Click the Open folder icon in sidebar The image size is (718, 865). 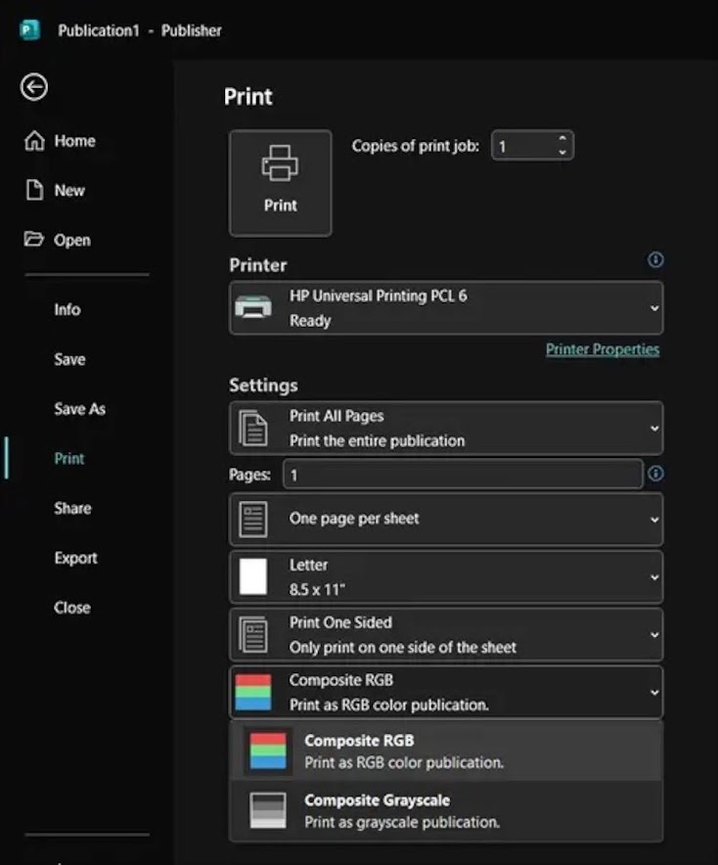33,239
